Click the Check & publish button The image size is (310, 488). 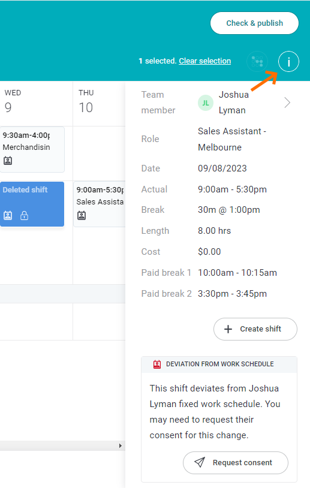click(254, 23)
